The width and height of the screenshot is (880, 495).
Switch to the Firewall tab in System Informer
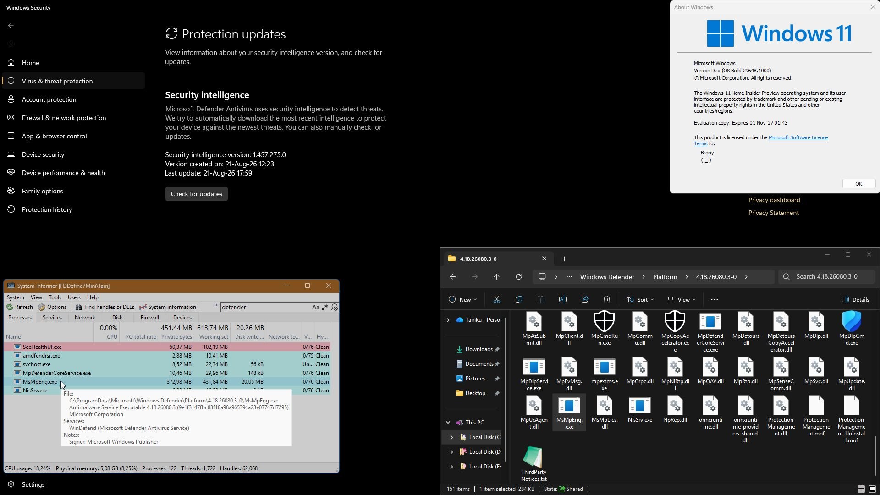point(149,318)
